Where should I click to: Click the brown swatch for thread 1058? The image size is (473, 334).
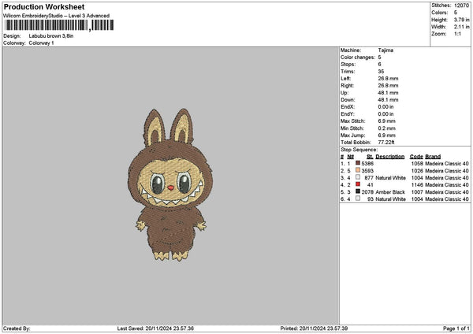pyautogui.click(x=358, y=163)
